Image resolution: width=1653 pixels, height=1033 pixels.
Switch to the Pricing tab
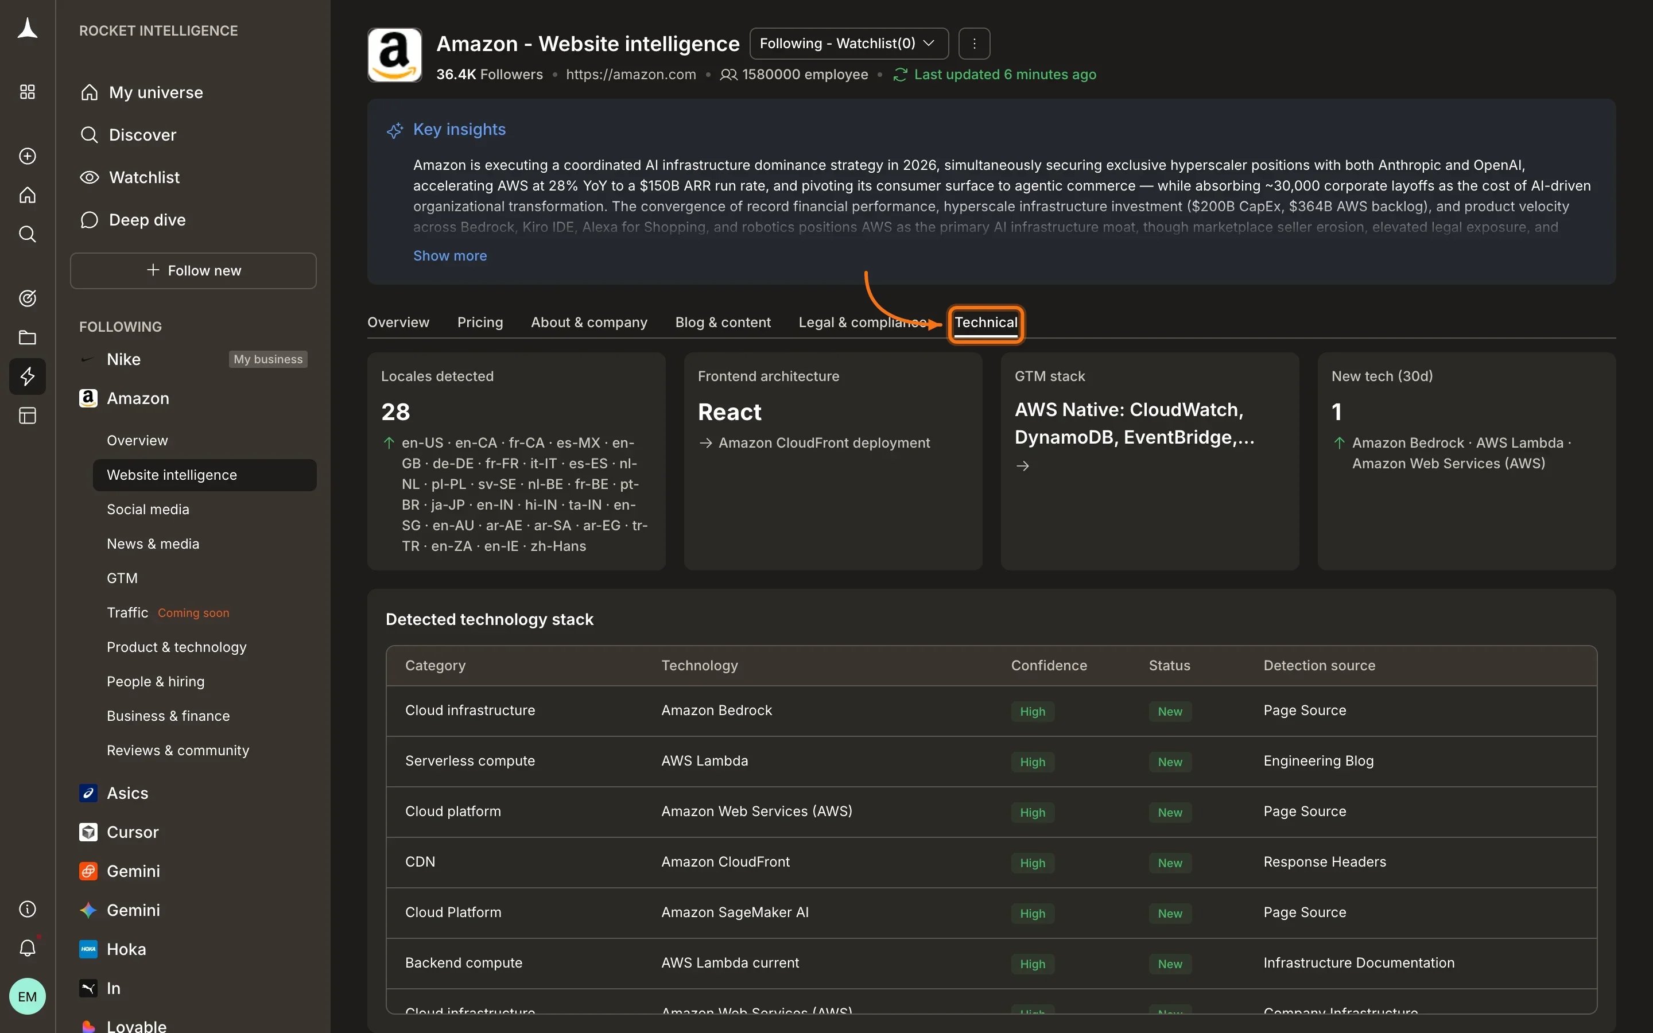click(x=480, y=323)
